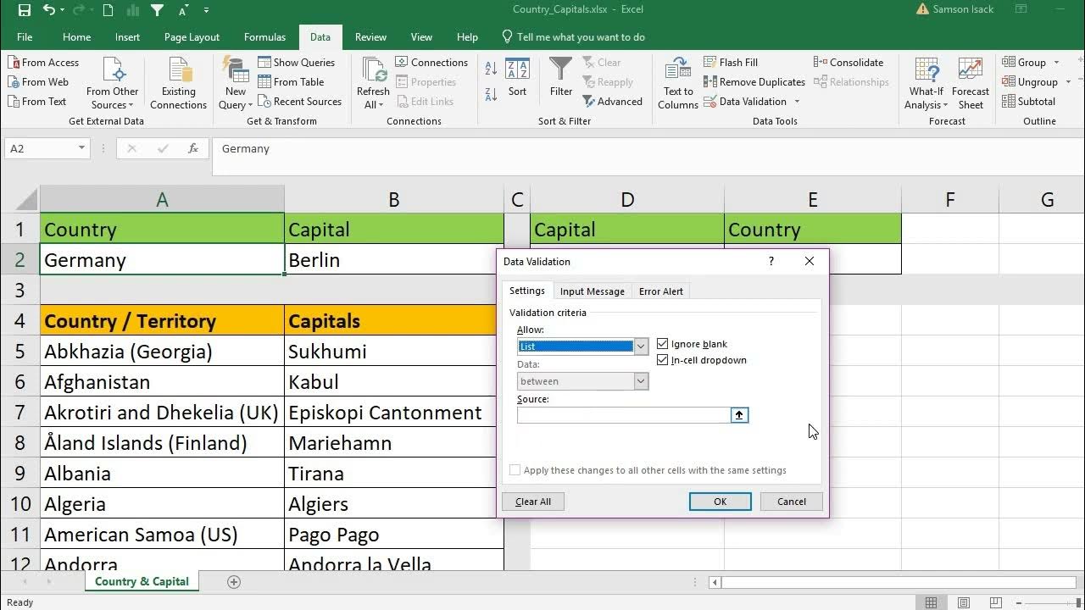This screenshot has width=1085, height=610.
Task: Click Remove Duplicates
Action: click(x=754, y=82)
